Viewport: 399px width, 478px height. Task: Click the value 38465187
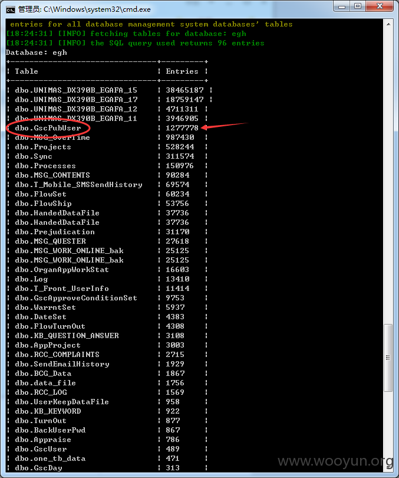point(184,90)
